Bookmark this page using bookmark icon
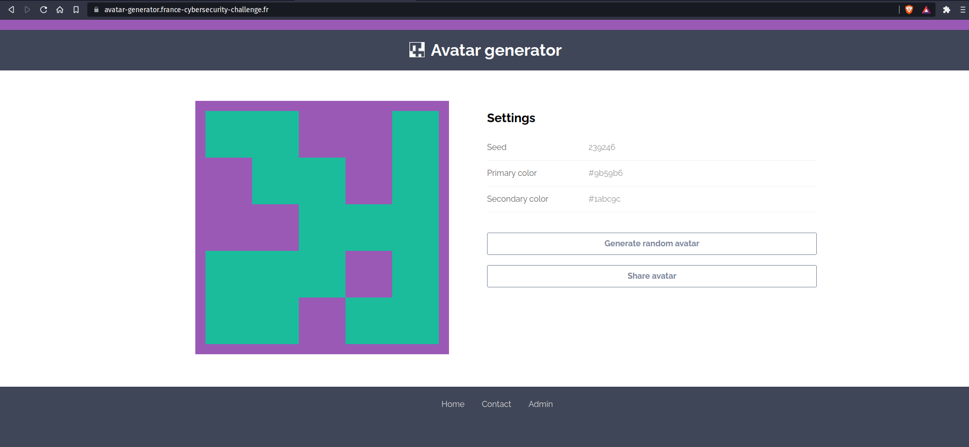 pos(76,10)
